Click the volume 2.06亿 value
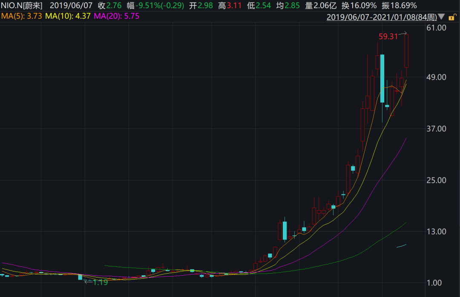 [325, 6]
